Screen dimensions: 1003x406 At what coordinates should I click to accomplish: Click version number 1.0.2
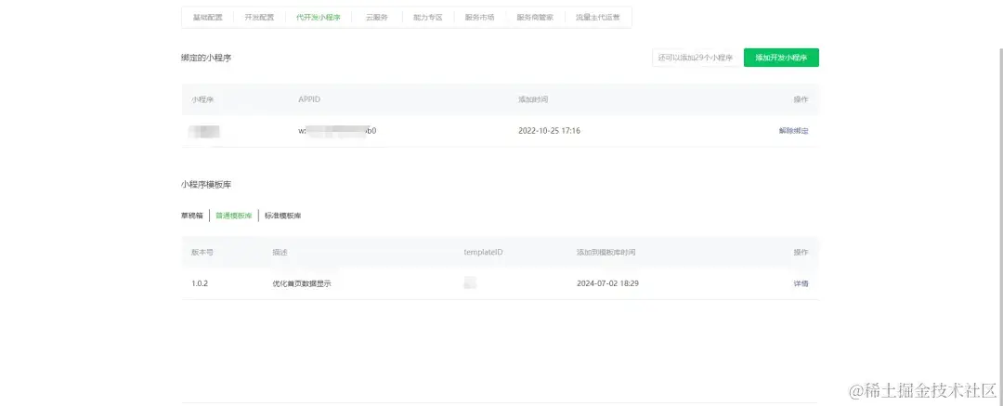tap(200, 283)
